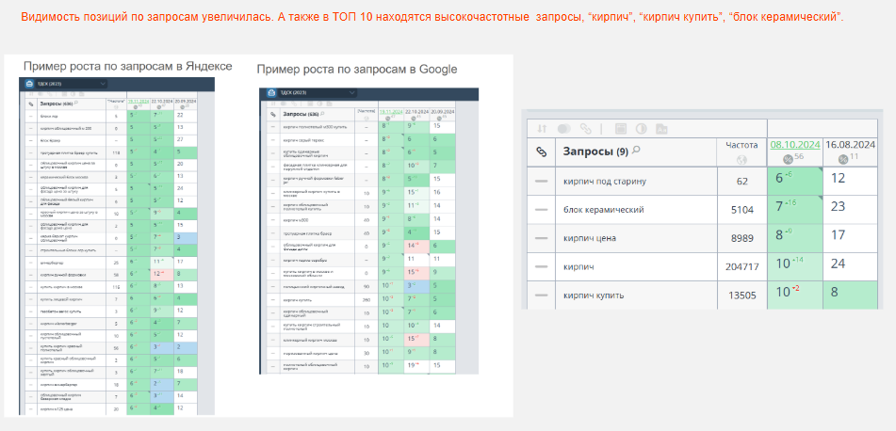Viewport: 896px width, 431px height.
Task: Click the Частота column header
Action: point(741,145)
